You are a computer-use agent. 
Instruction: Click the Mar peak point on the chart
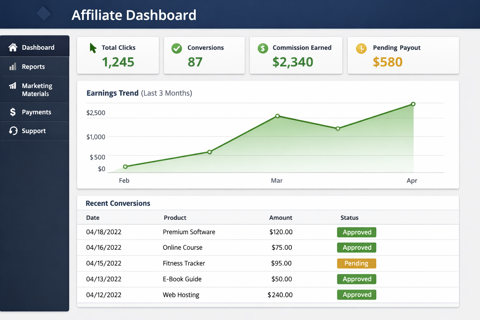tap(277, 116)
